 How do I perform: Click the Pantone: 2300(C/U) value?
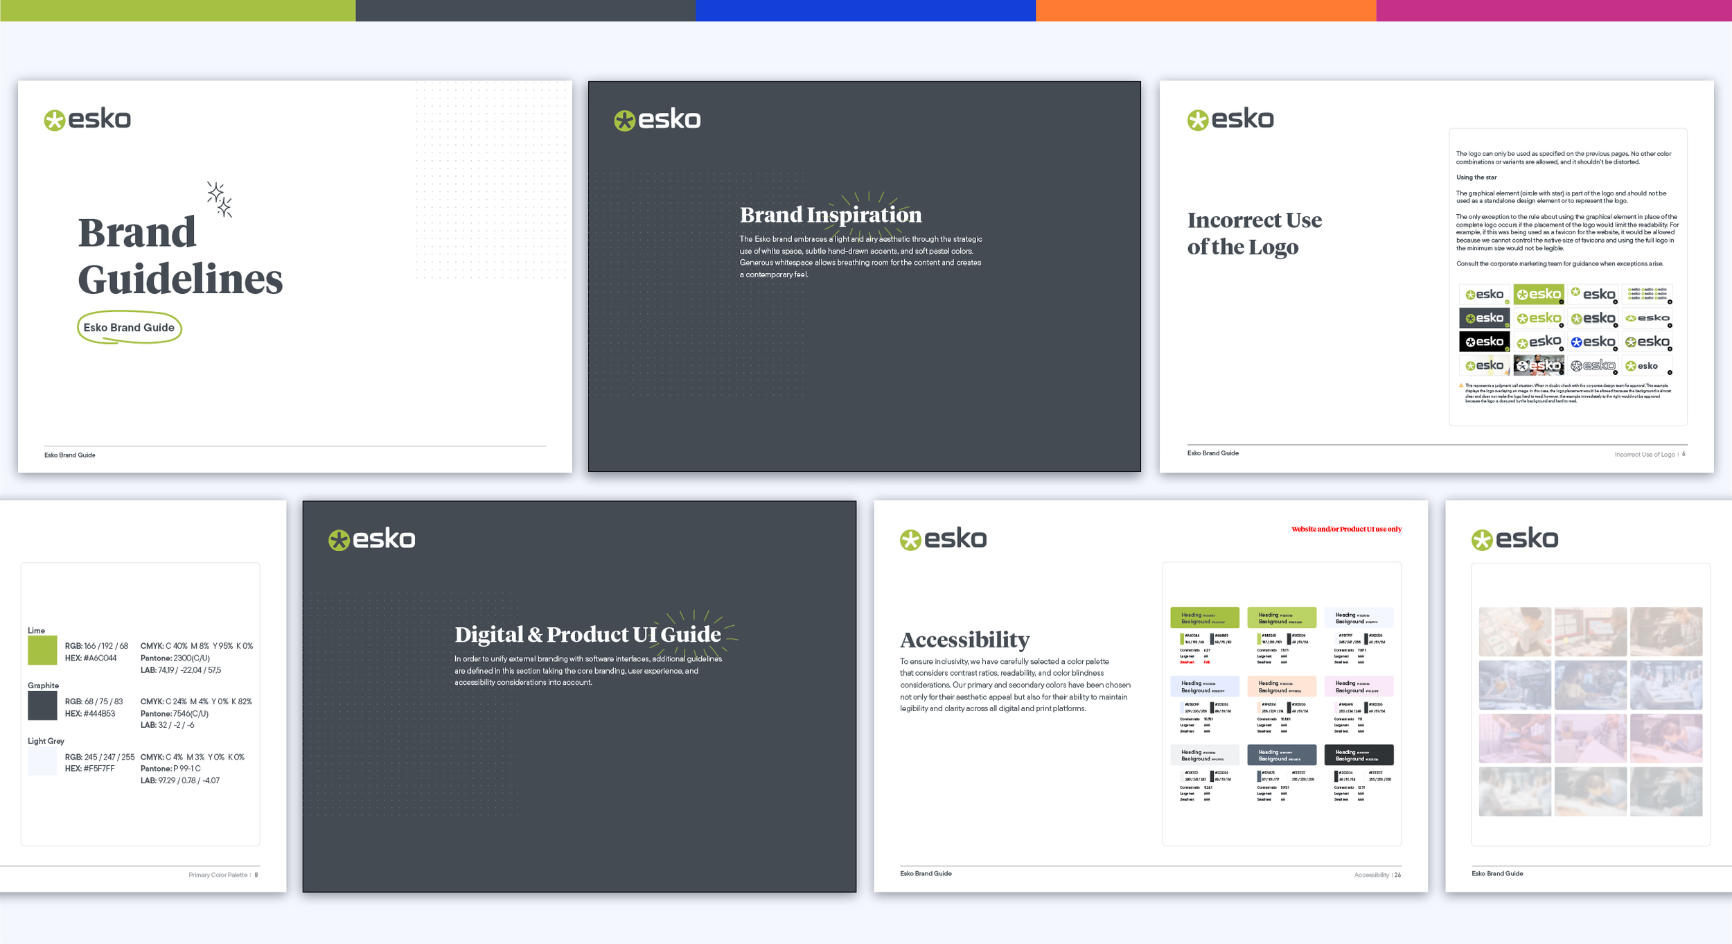(x=175, y=658)
